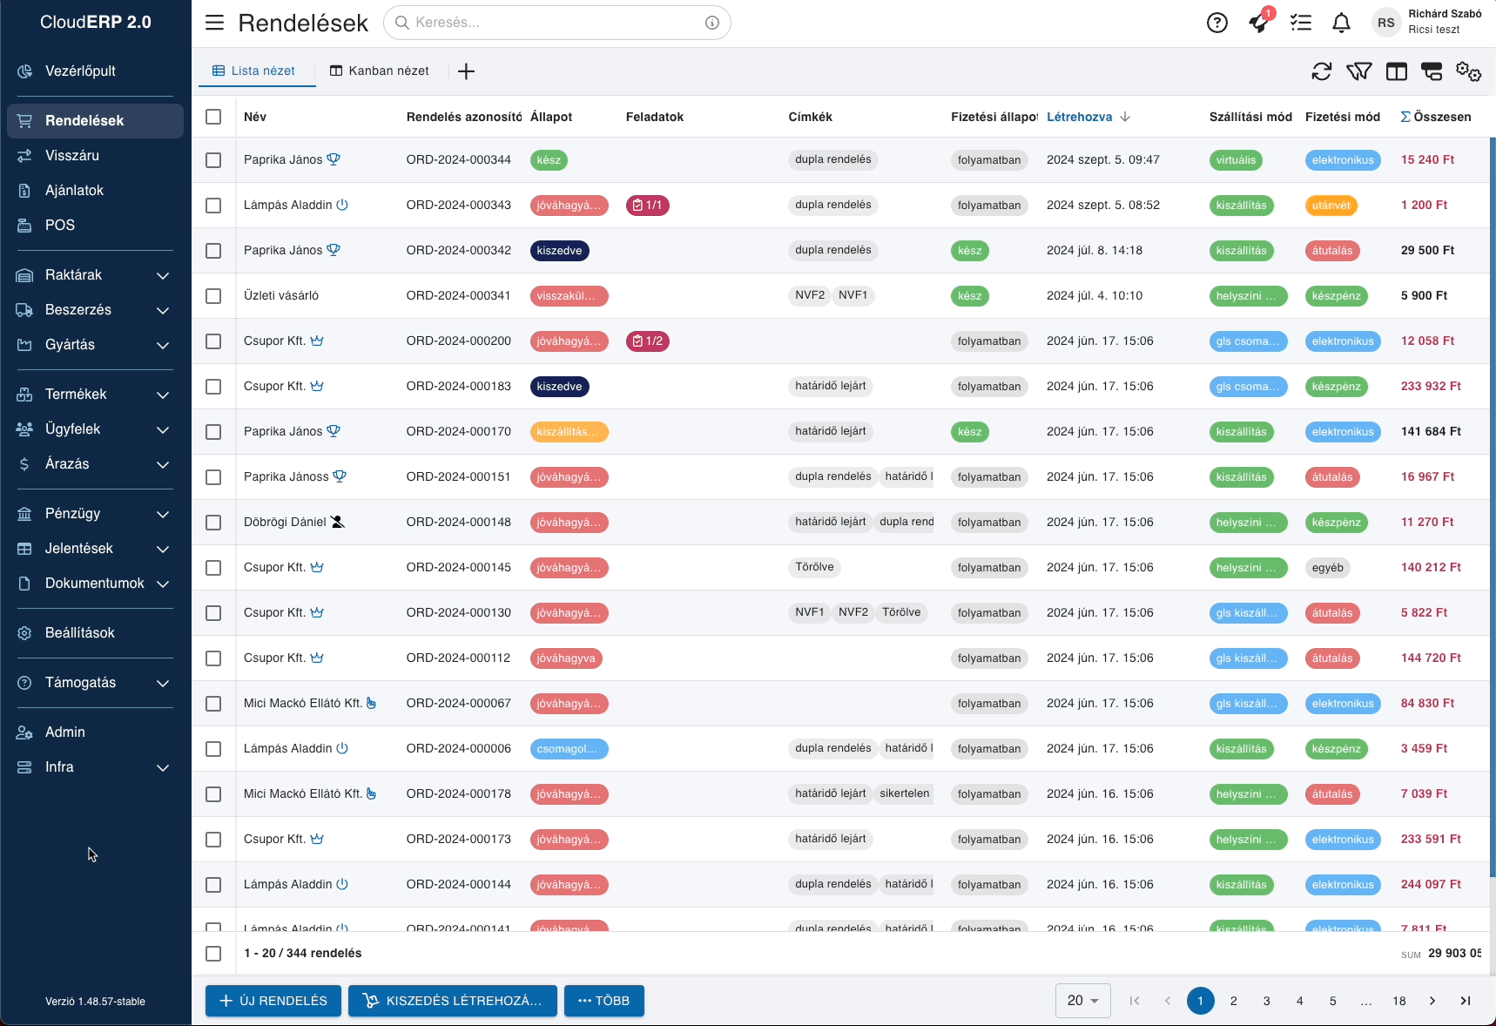
Task: Toggle the hamburger sidebar menu
Action: tap(214, 23)
